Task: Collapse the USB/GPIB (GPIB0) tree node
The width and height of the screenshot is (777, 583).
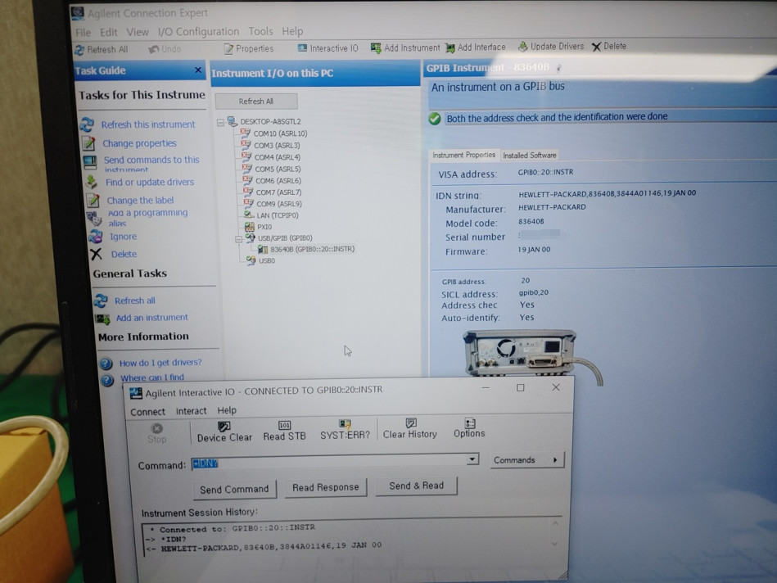Action: (238, 239)
